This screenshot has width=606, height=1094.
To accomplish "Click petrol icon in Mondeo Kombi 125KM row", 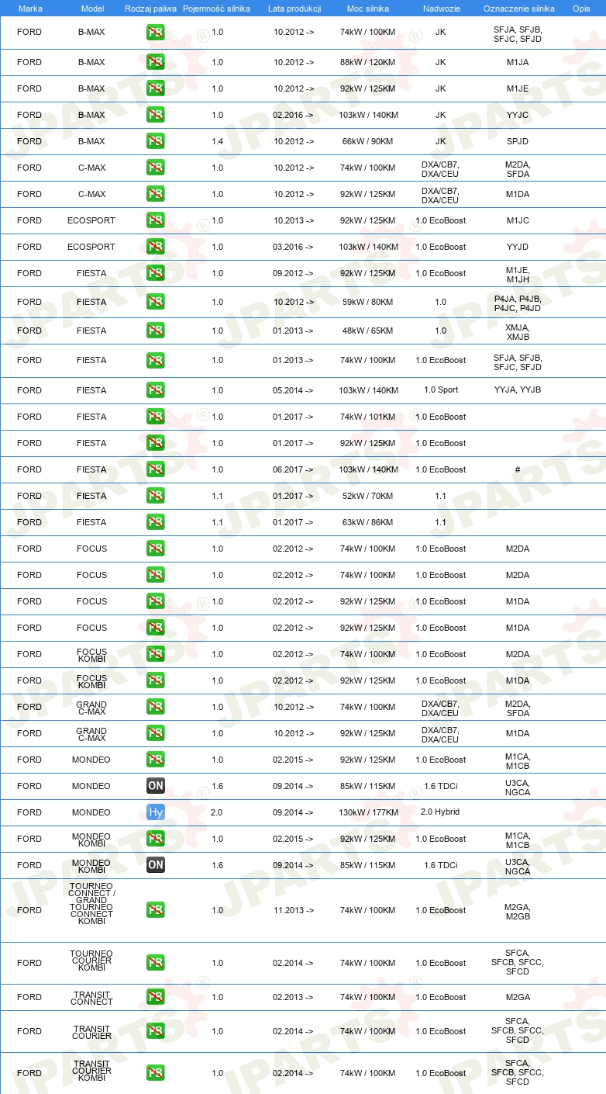I will pos(156,839).
